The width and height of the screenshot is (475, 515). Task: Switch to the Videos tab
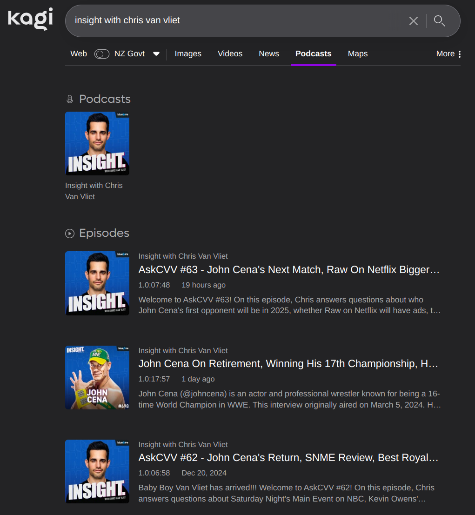(x=230, y=54)
